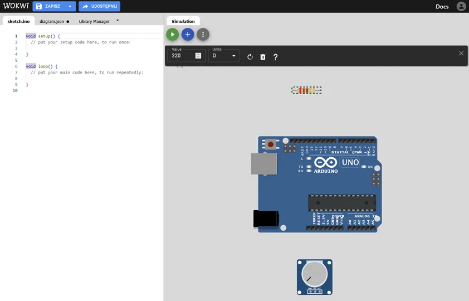Open the Library Manager tab

point(94,22)
